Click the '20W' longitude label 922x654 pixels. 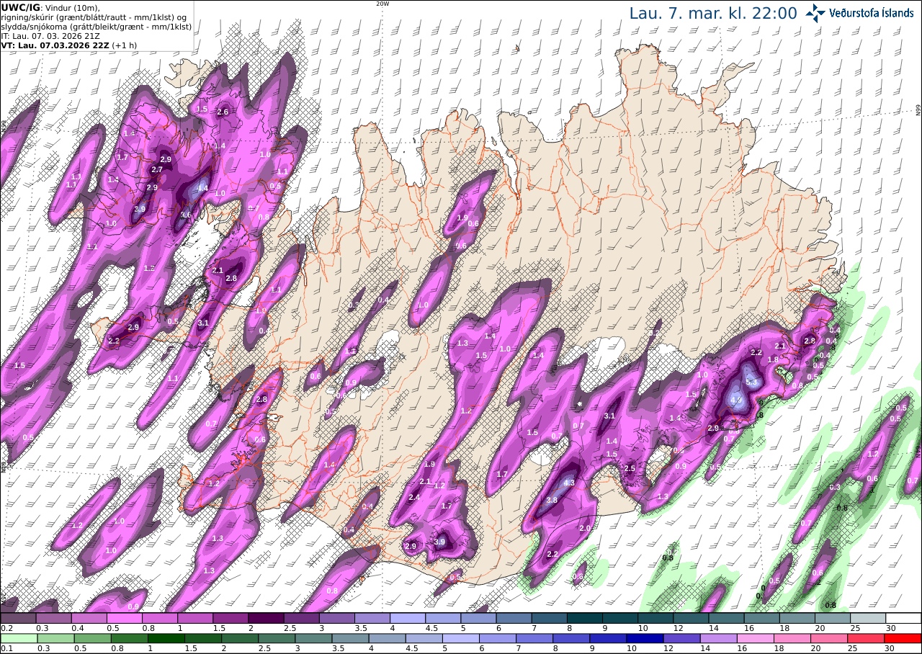click(382, 4)
